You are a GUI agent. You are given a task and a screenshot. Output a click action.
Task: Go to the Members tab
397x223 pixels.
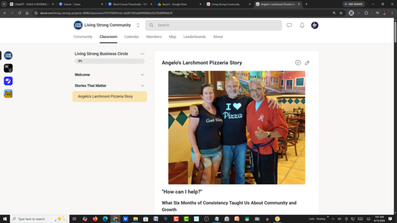tap(154, 37)
